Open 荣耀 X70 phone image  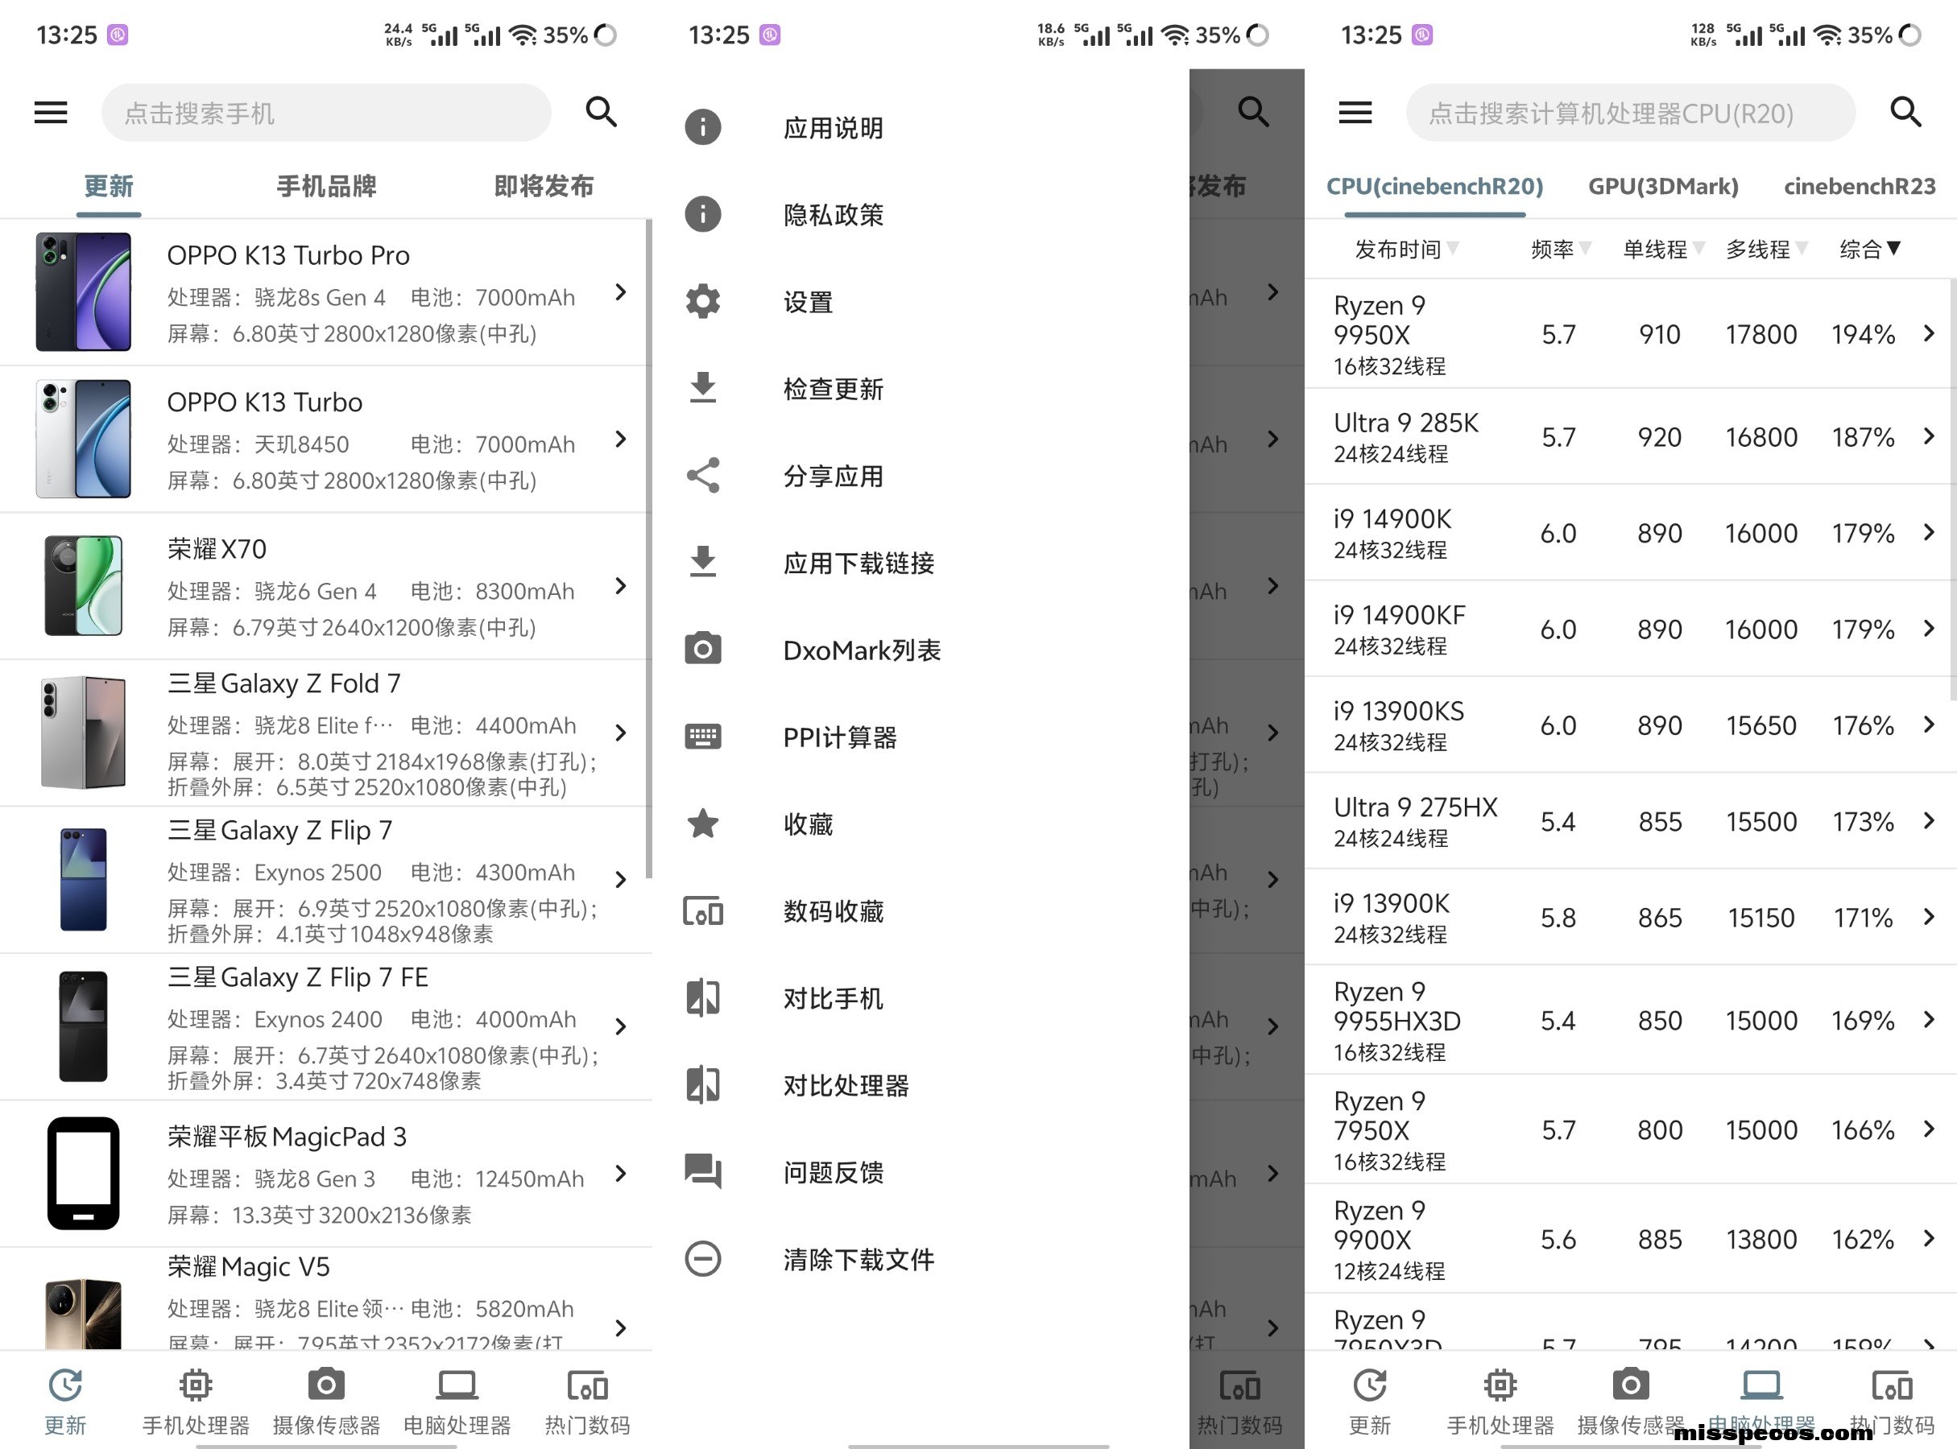pyautogui.click(x=84, y=586)
